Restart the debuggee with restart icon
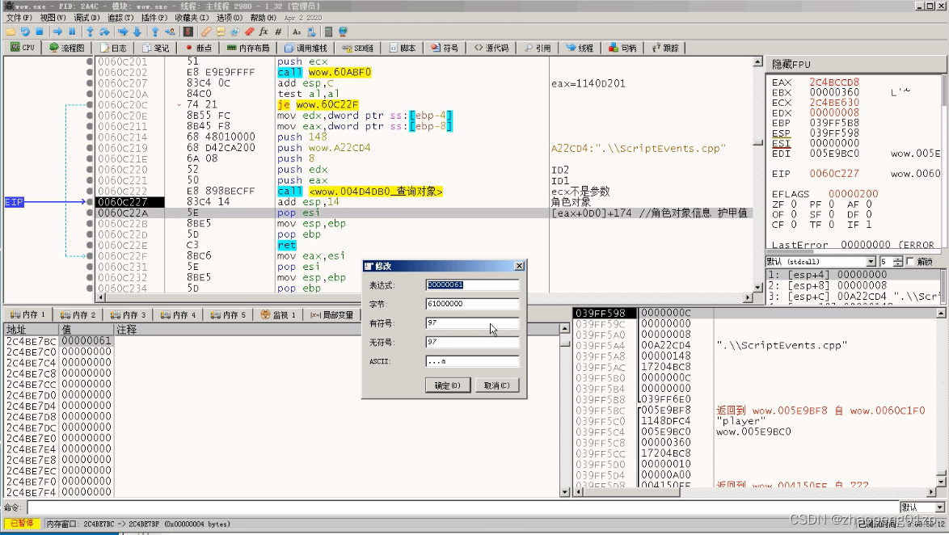 click(x=25, y=32)
